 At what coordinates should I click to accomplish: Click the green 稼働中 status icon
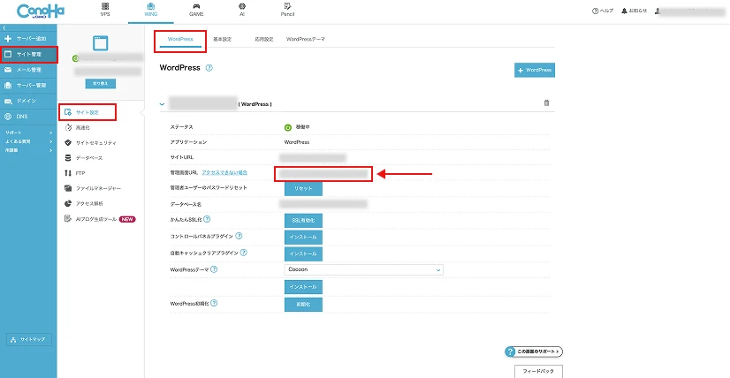(x=287, y=127)
